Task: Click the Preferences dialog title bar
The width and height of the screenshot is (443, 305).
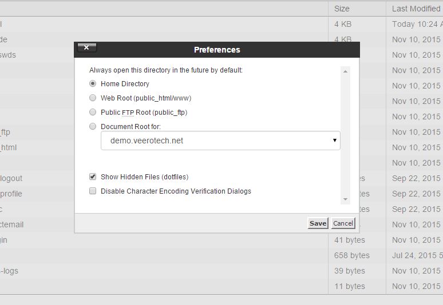Action: [x=217, y=50]
